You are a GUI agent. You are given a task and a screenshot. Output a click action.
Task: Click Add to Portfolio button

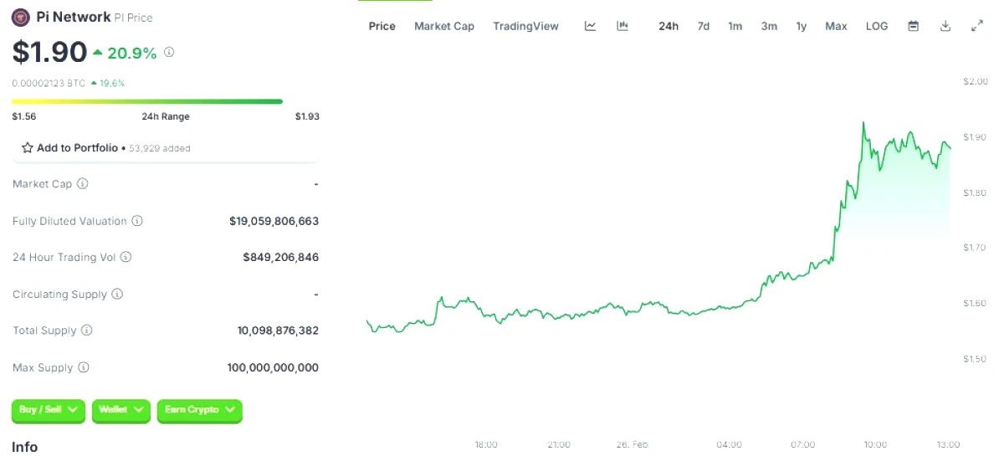pyautogui.click(x=165, y=148)
